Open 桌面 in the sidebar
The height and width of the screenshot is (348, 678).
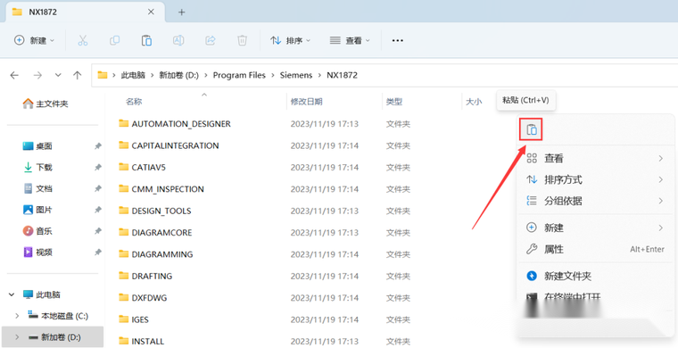point(37,146)
